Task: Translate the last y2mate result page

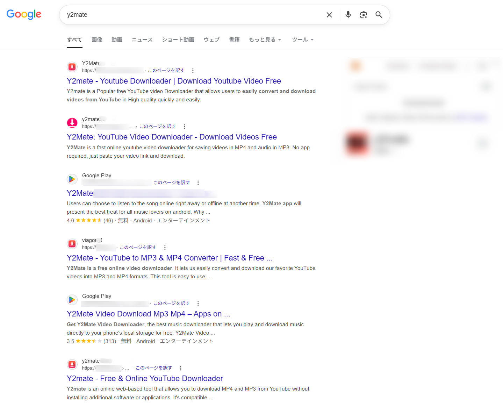Action: [x=154, y=368]
